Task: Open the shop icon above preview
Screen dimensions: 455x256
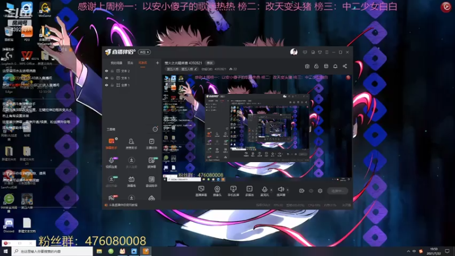Action: pos(326,66)
